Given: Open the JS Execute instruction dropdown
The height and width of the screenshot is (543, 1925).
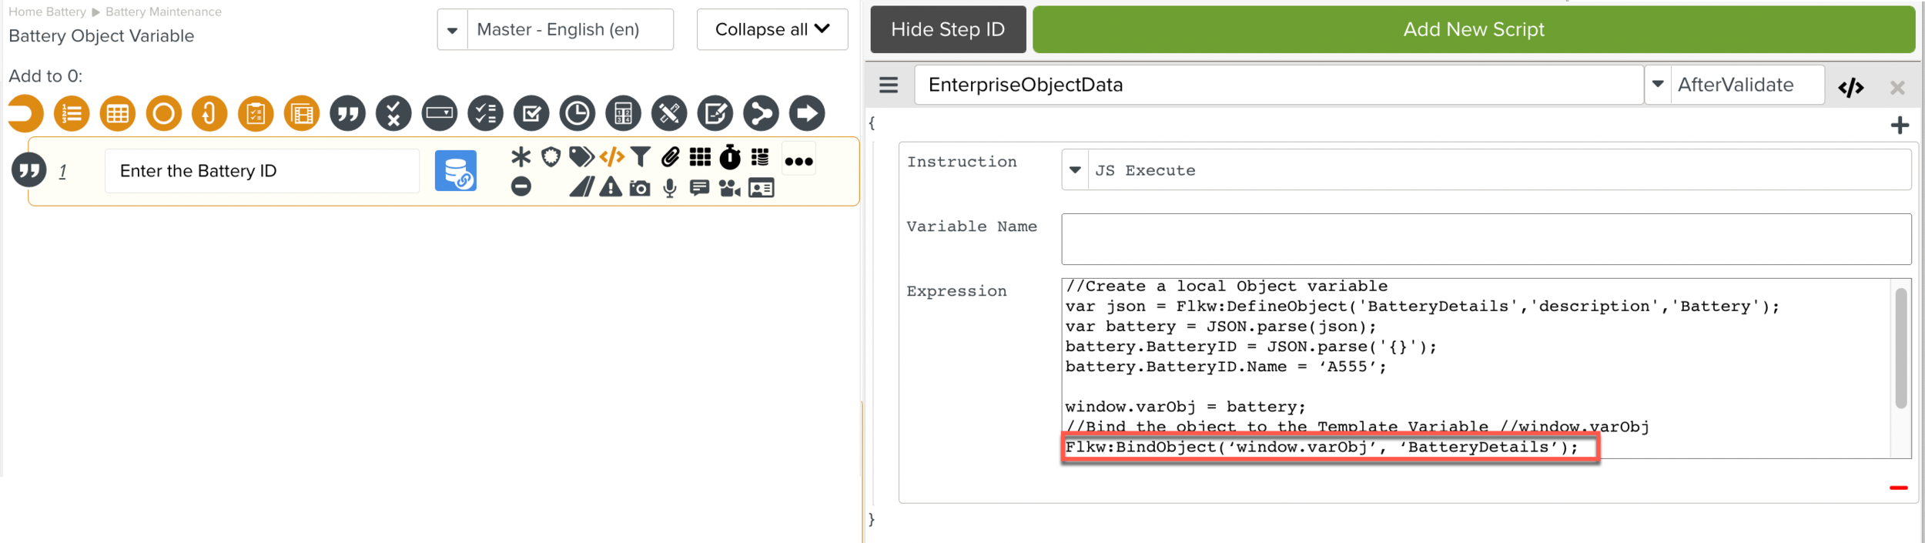Looking at the screenshot, I should tap(1075, 170).
